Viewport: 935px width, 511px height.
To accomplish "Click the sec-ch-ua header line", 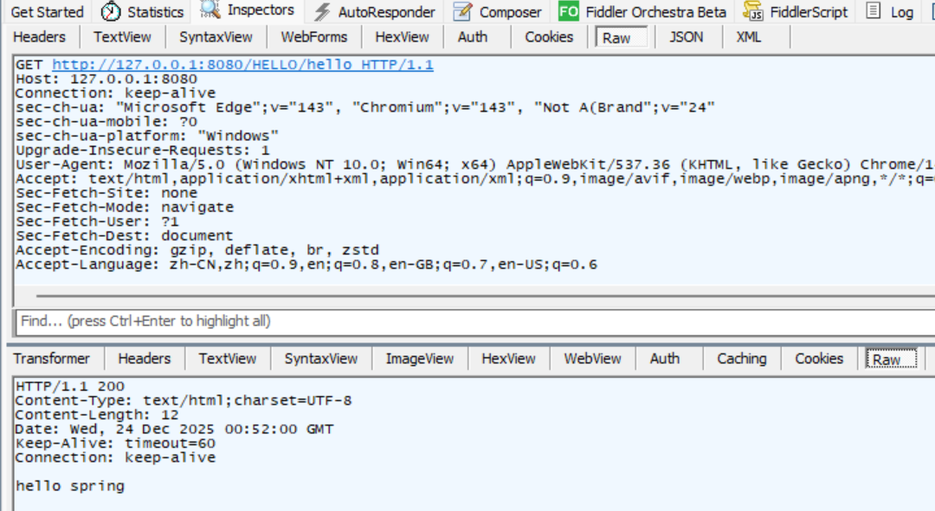I will 365,107.
